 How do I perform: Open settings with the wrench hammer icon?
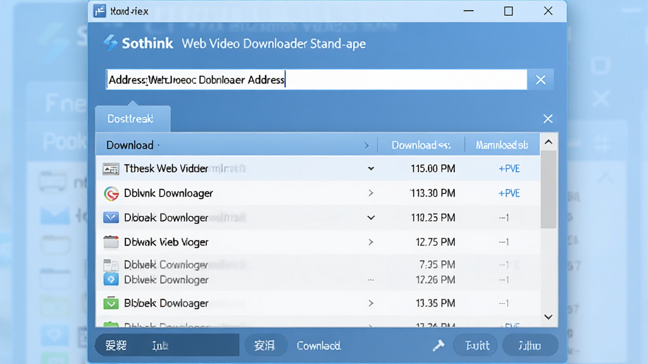(x=439, y=346)
